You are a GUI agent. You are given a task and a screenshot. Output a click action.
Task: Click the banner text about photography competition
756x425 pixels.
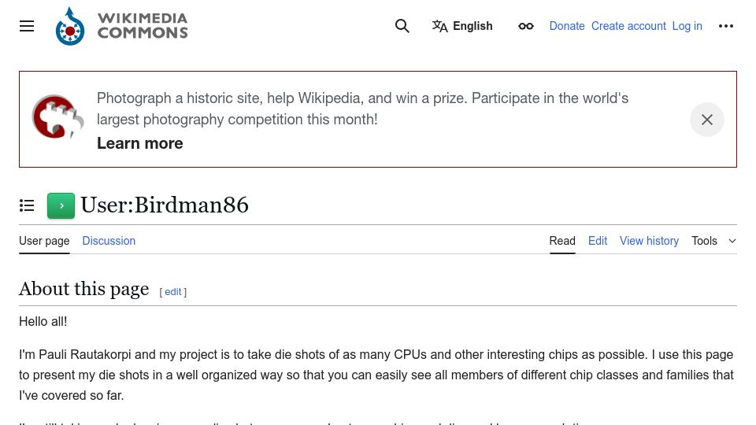(x=362, y=109)
